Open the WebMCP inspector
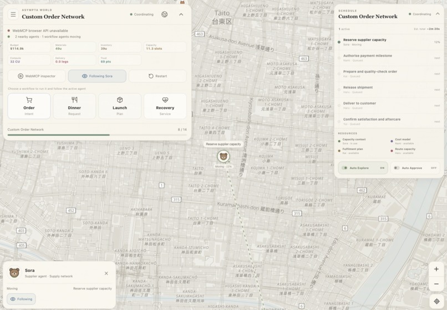This screenshot has height=310, width=447. click(x=37, y=76)
